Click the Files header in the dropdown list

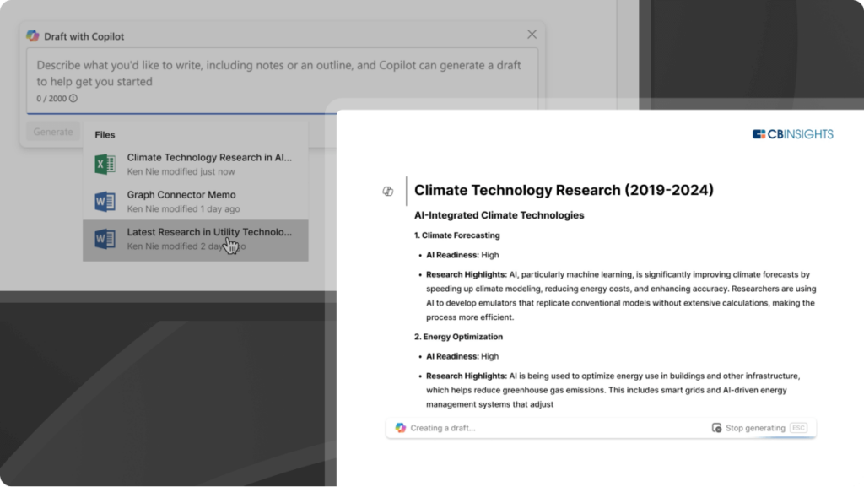coord(105,134)
